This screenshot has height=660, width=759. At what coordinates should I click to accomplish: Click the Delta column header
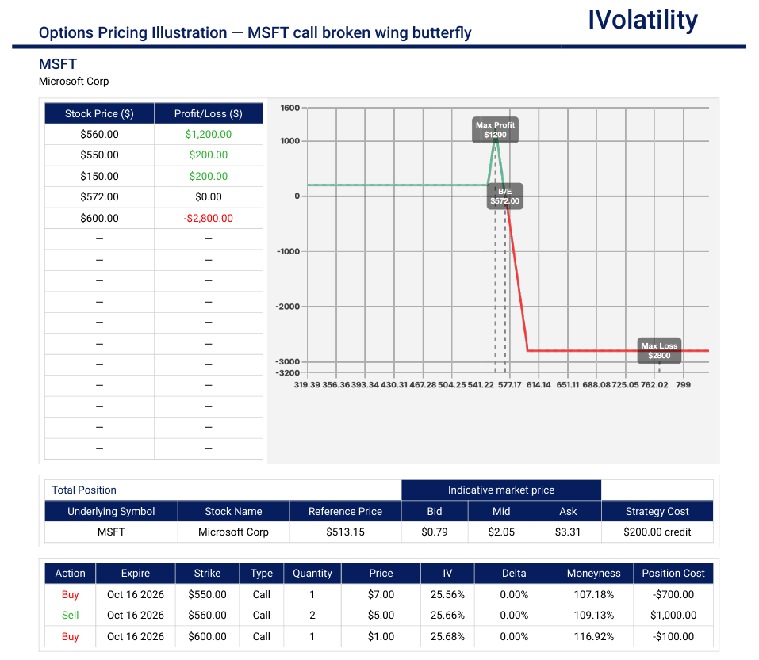click(x=514, y=573)
